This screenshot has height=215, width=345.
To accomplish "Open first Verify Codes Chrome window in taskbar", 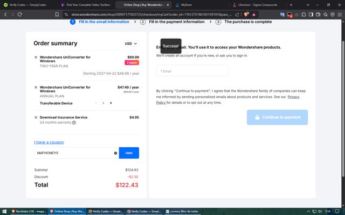I will click(106, 211).
